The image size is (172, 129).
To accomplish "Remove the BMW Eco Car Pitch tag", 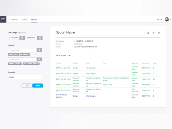I will 21,64.
